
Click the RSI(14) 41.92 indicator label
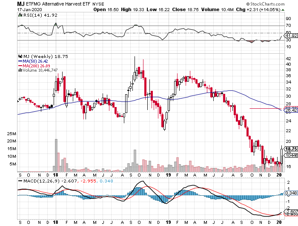(x=40, y=15)
